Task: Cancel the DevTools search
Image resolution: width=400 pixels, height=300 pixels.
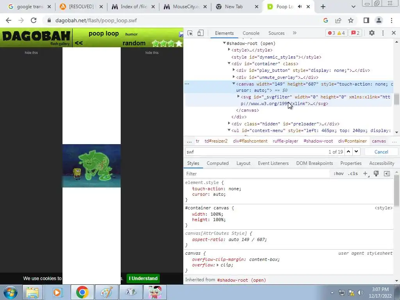Action: [x=381, y=152]
